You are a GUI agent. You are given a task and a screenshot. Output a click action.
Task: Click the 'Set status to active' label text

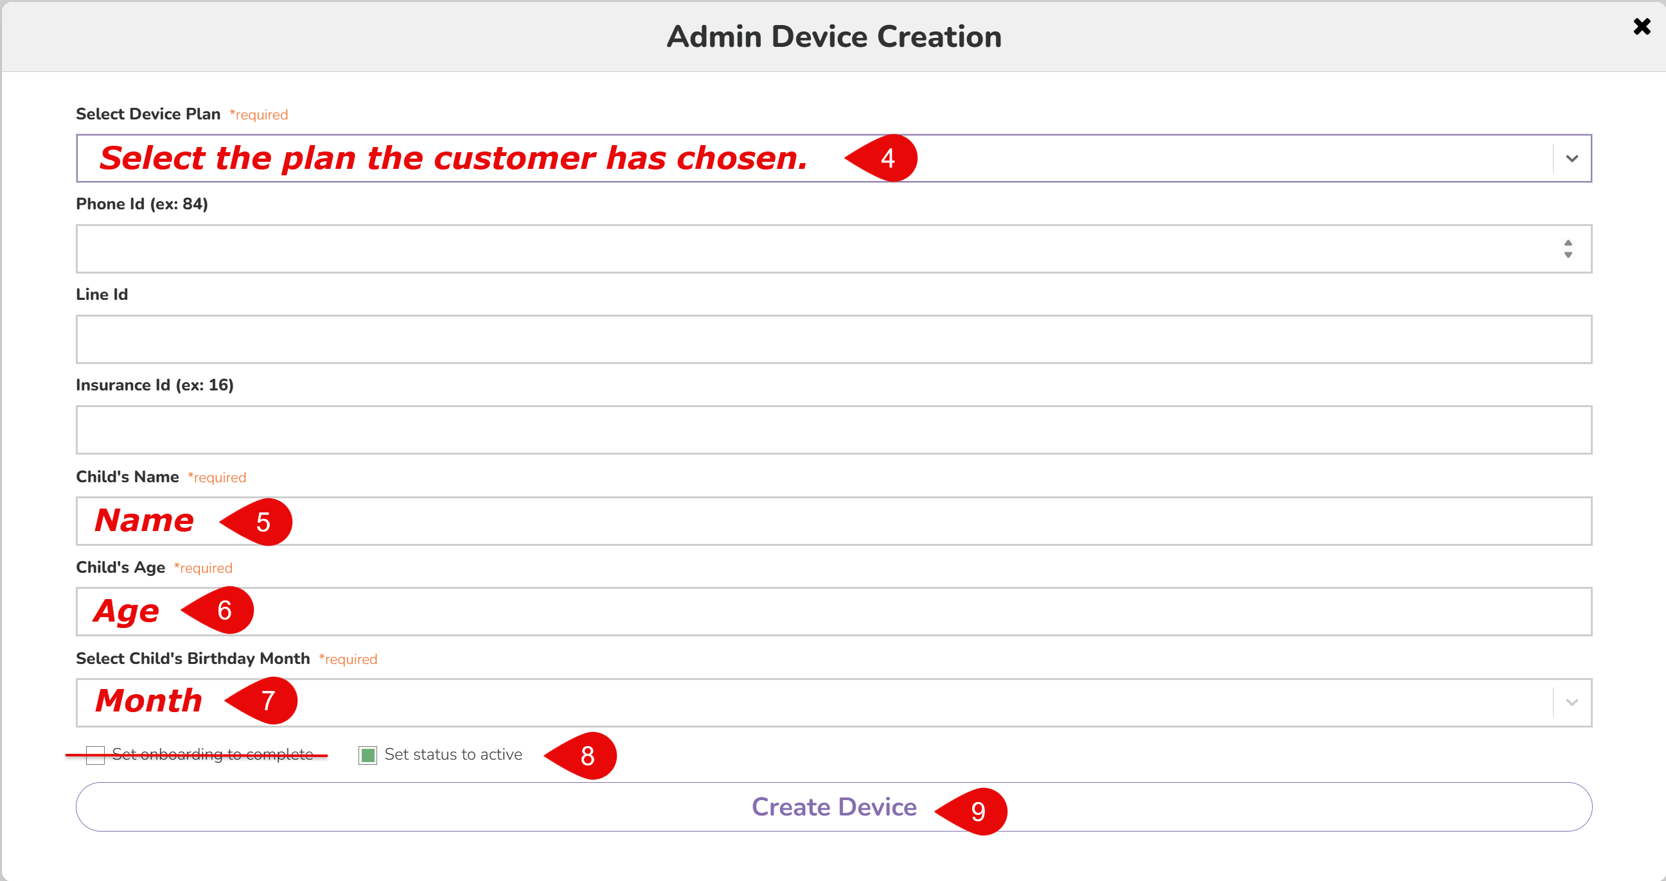coord(453,755)
